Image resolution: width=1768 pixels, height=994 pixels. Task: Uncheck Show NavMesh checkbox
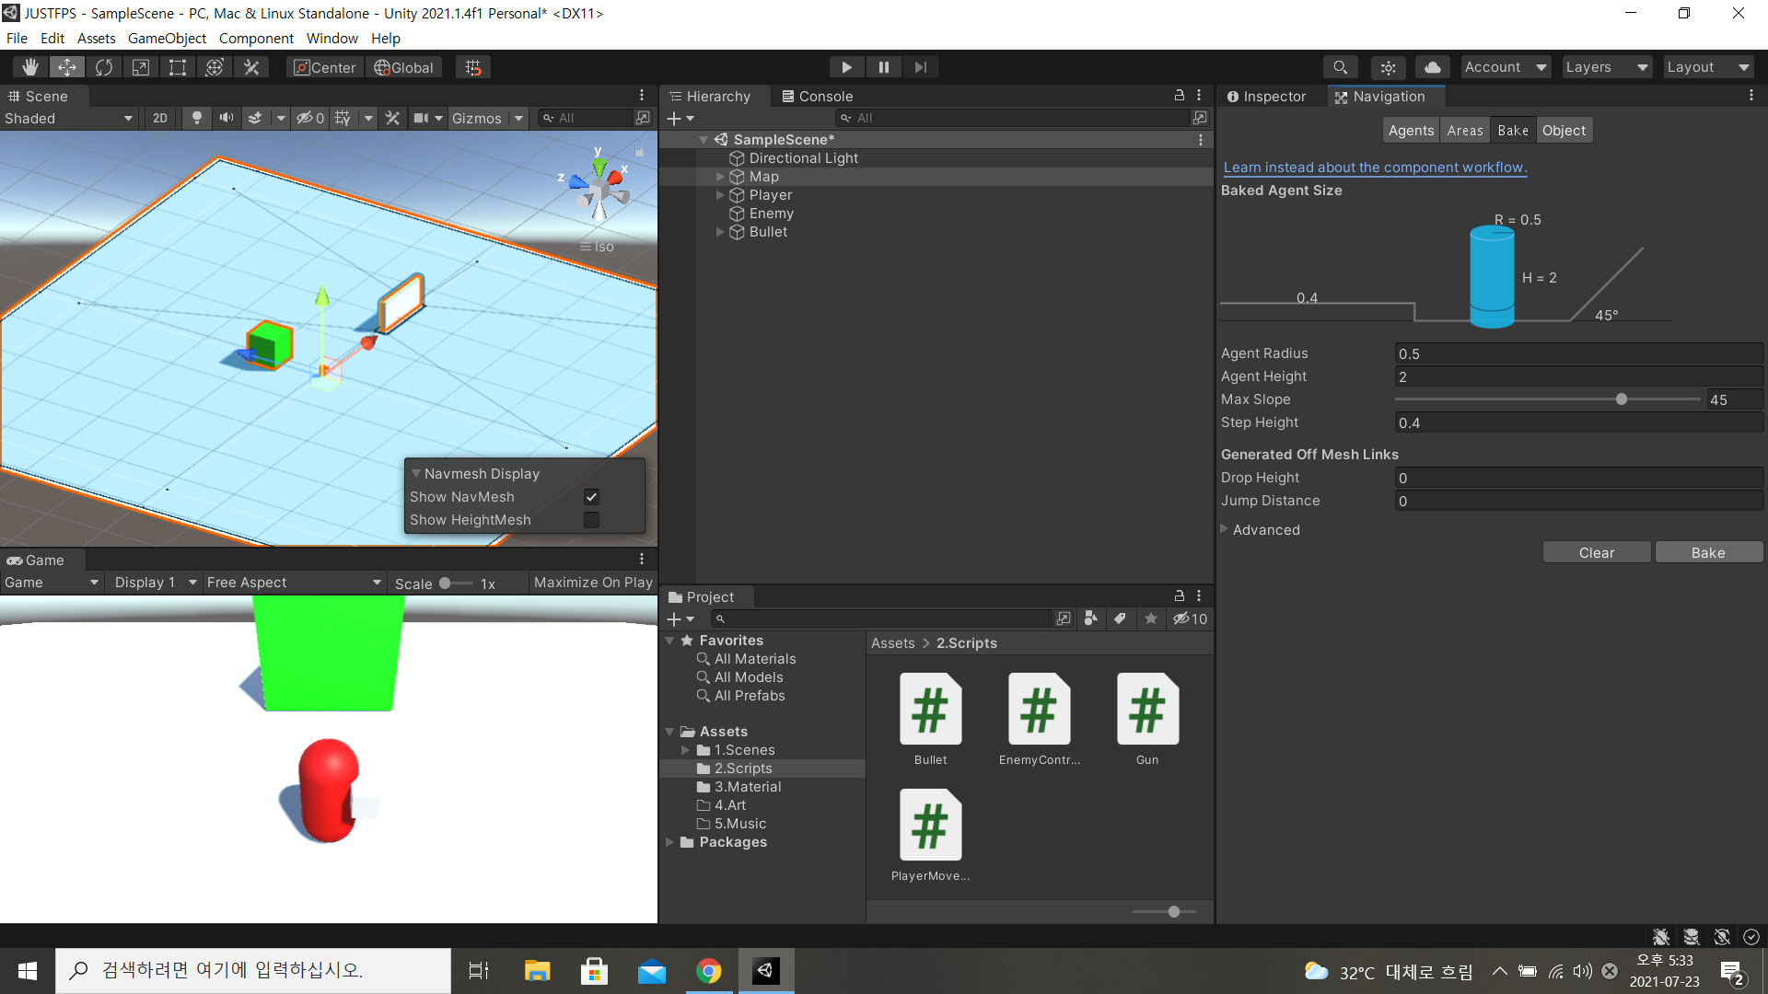pyautogui.click(x=591, y=497)
